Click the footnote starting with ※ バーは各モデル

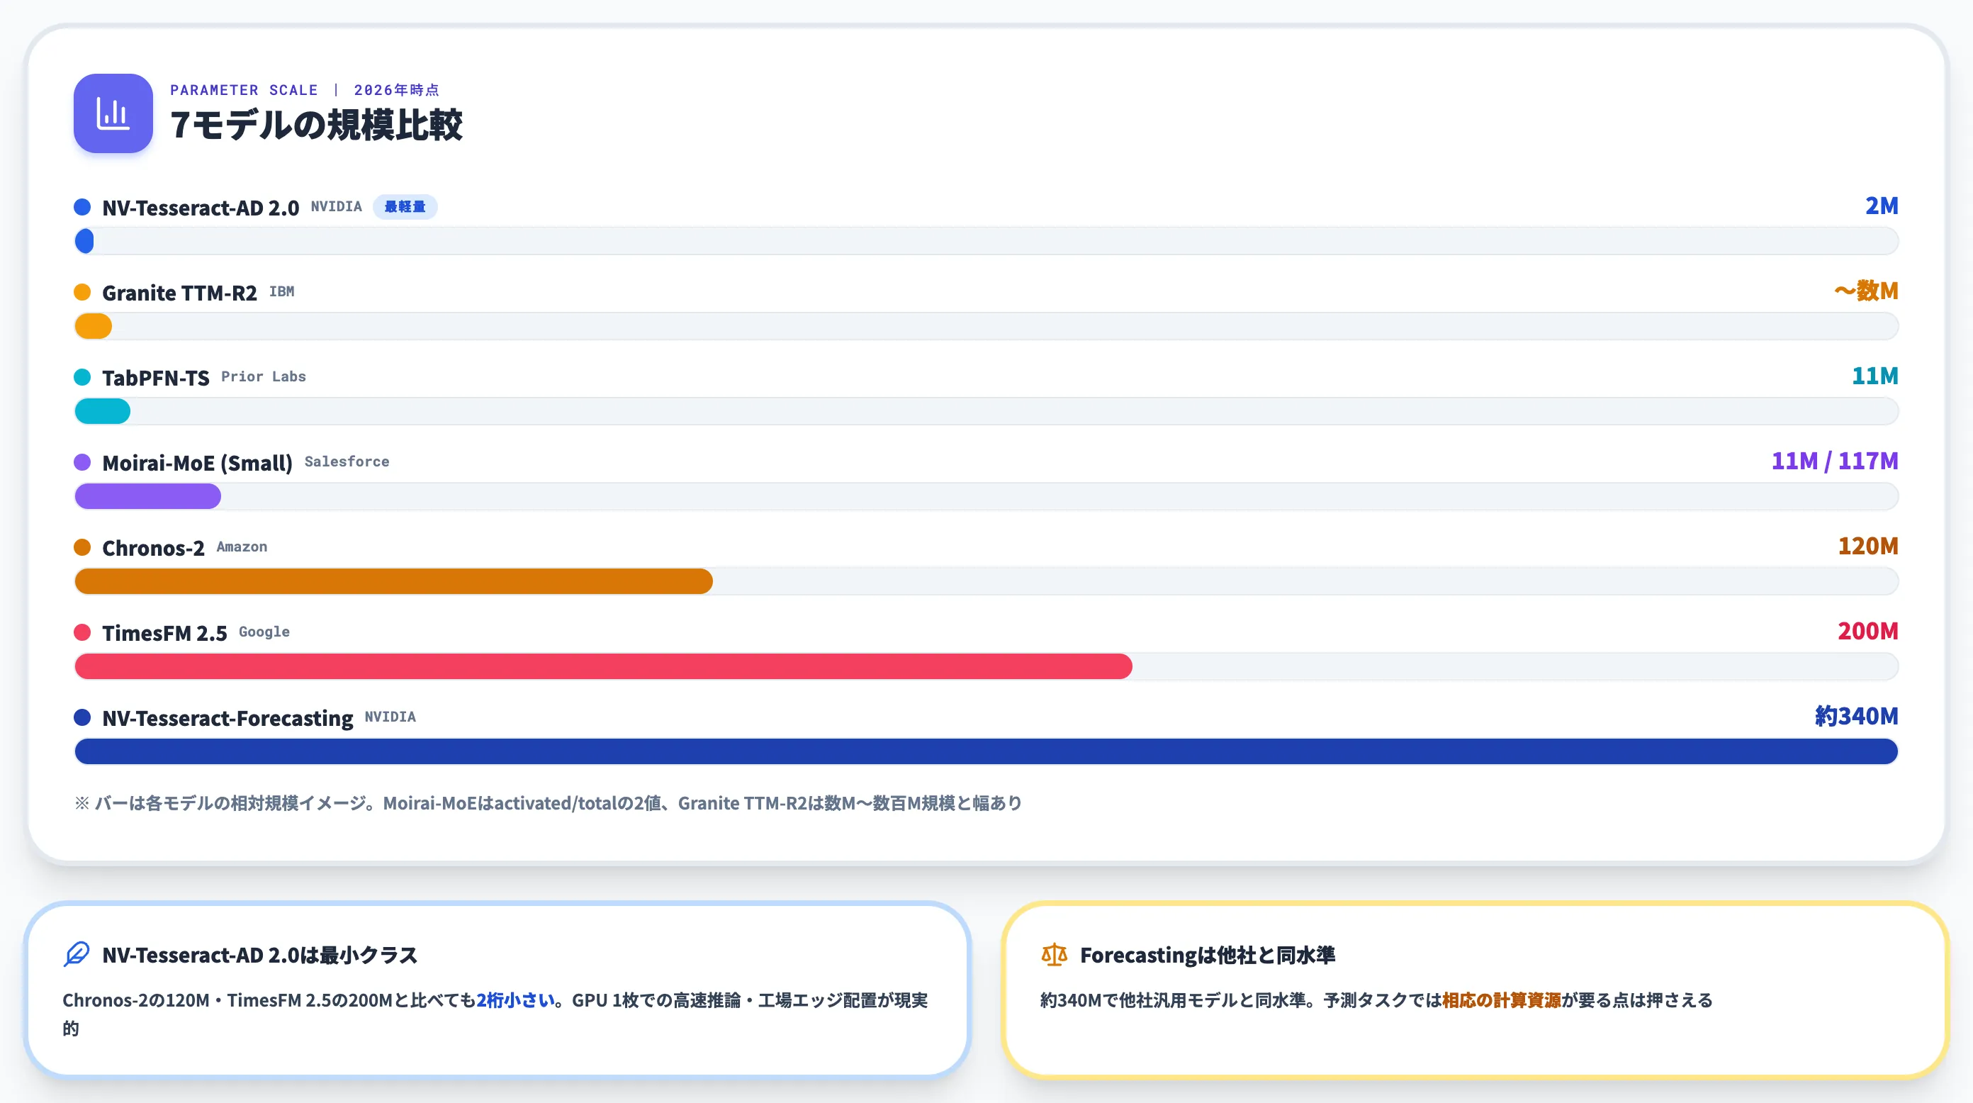pos(549,802)
